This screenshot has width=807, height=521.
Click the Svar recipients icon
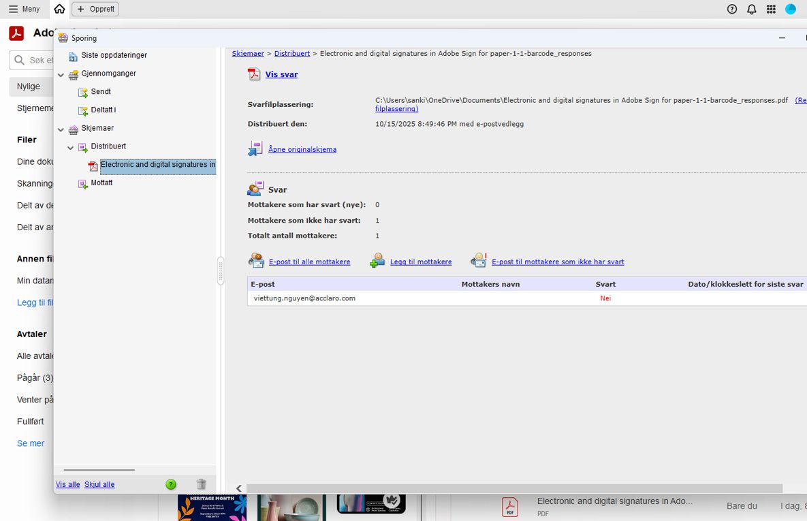click(x=255, y=189)
